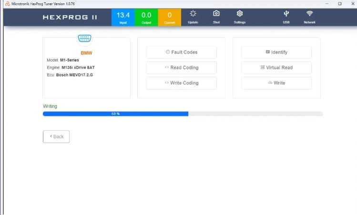Screen dimensions: 357x215
Task: Click the USB connection icon
Action: 286,14
